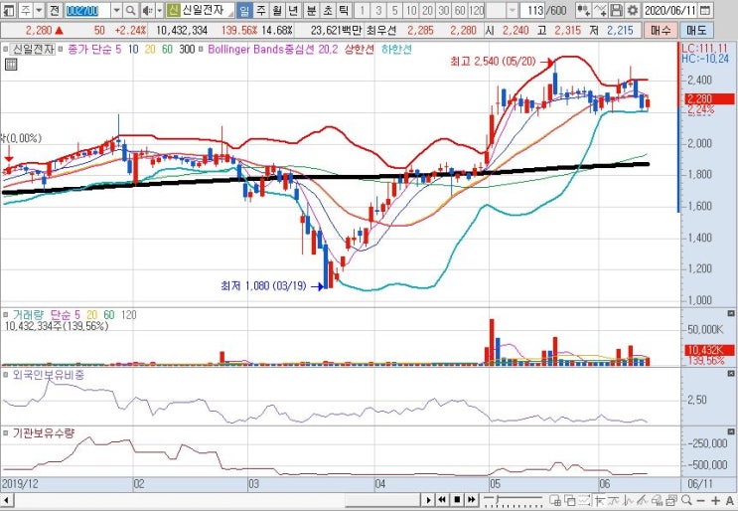Viewport: 738px width, 511px height.
Task: Toggle the 종가 단순 moving average checkbox
Action: coord(62,49)
